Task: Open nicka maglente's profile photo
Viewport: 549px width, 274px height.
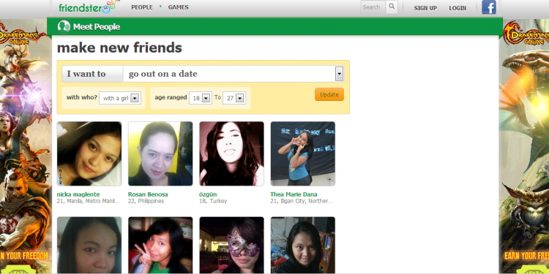Action: point(89,153)
